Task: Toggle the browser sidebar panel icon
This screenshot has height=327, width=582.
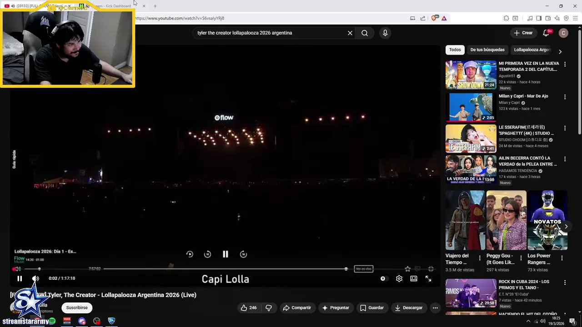Action: tap(539, 18)
